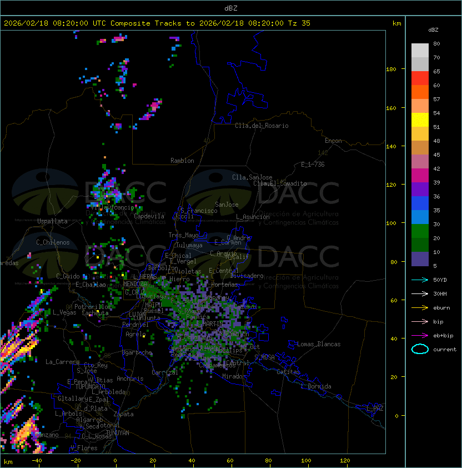462x468 pixels.
Task: Click the bip pink arrow legend icon
Action: pos(420,321)
